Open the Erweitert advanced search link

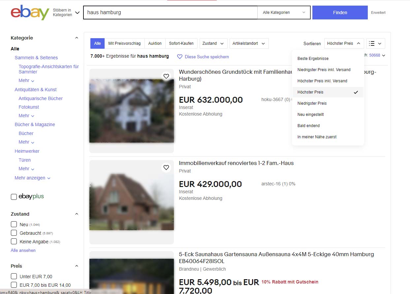[378, 13]
